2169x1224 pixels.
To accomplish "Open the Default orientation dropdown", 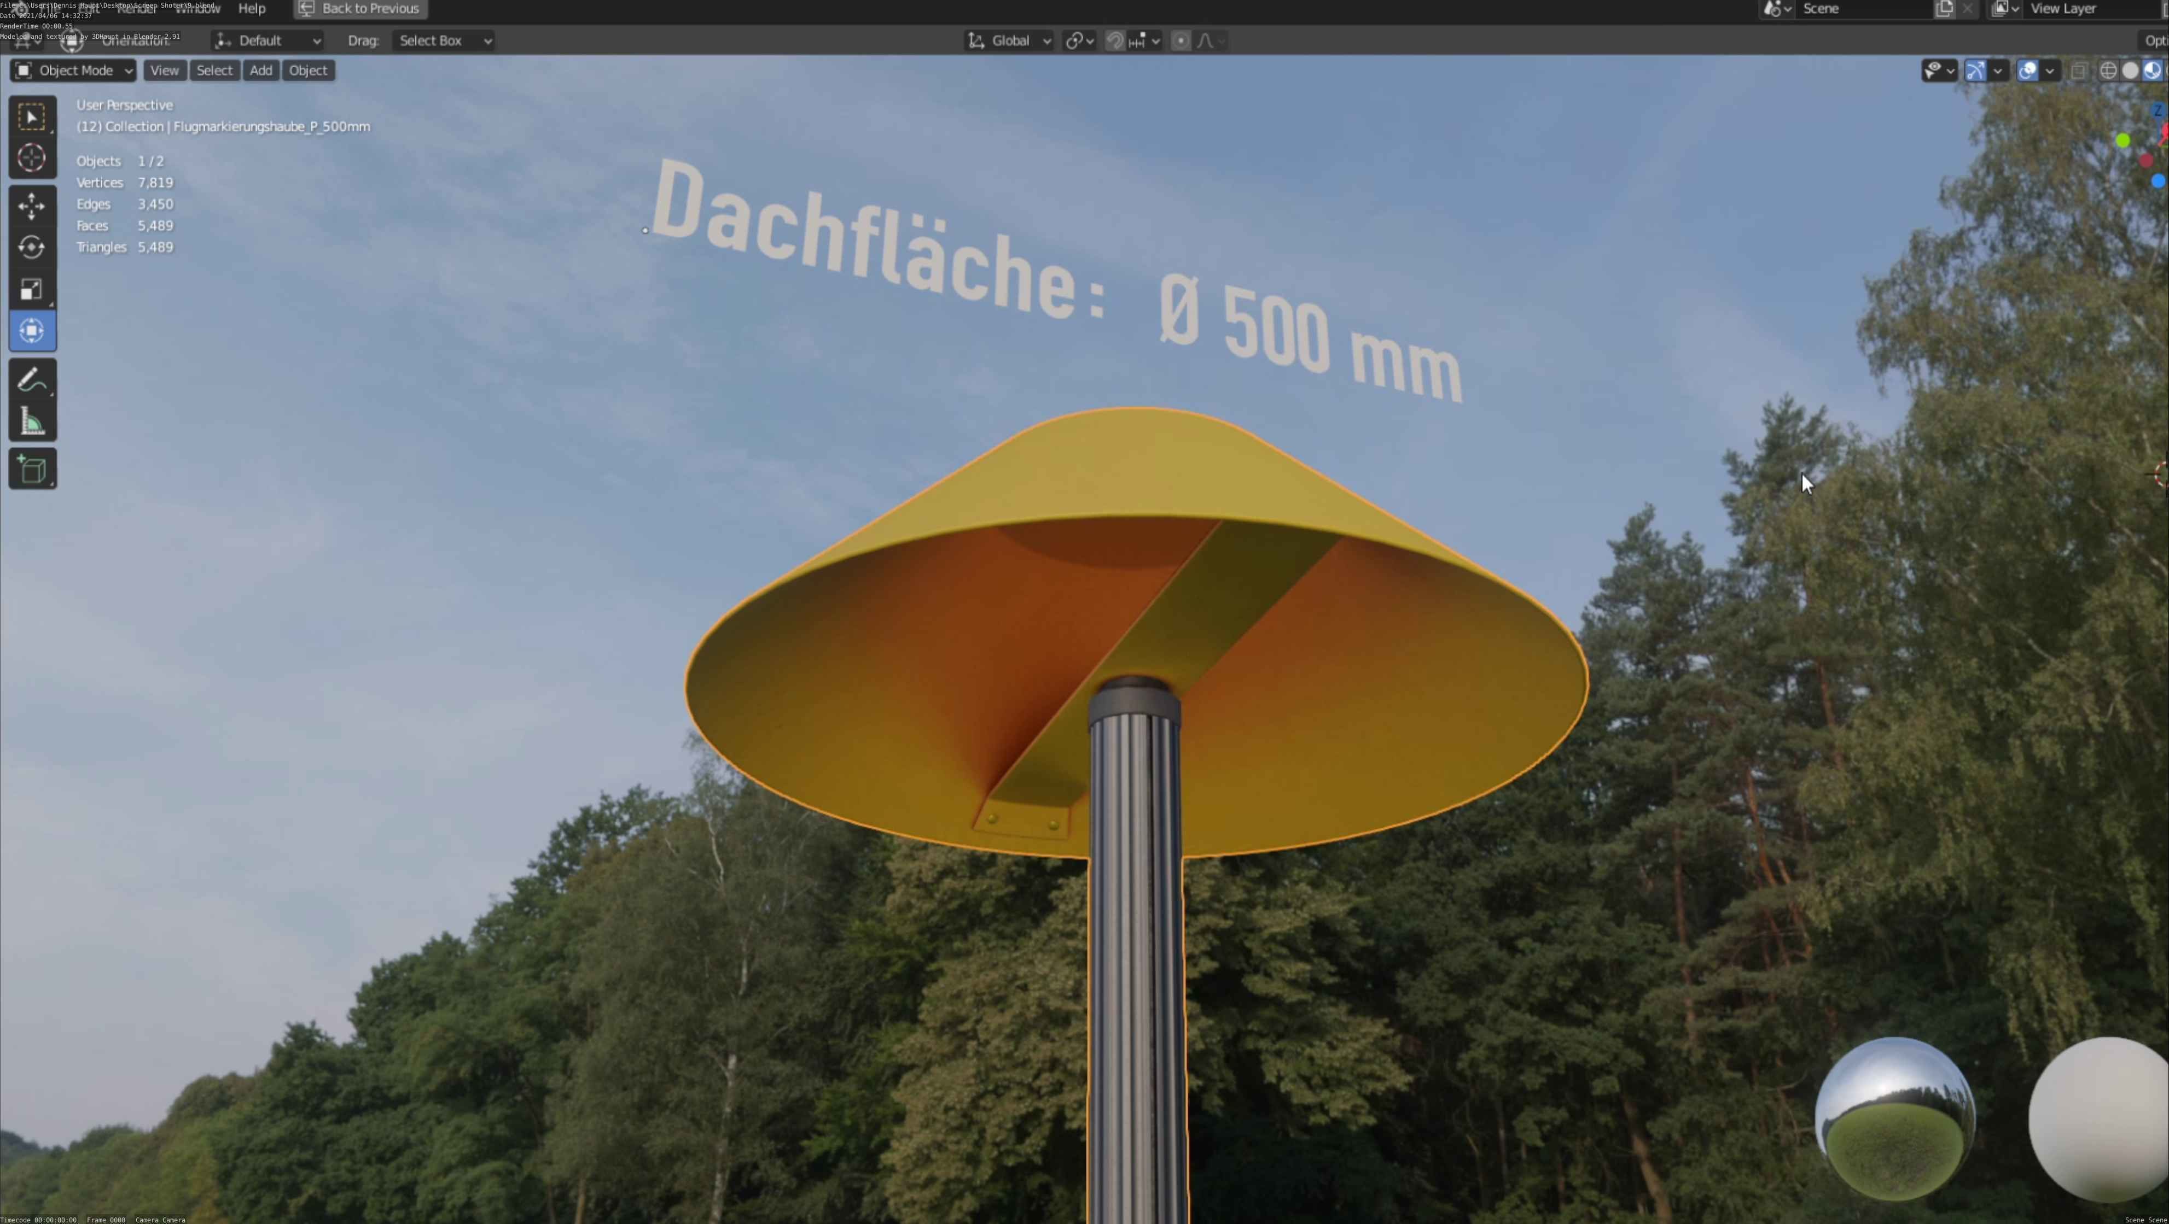I will pos(268,40).
